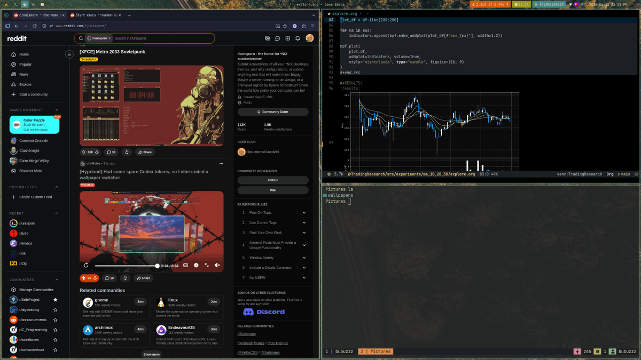Open comments on the Metro 2033 post
This screenshot has height=360, width=641.
[x=111, y=152]
